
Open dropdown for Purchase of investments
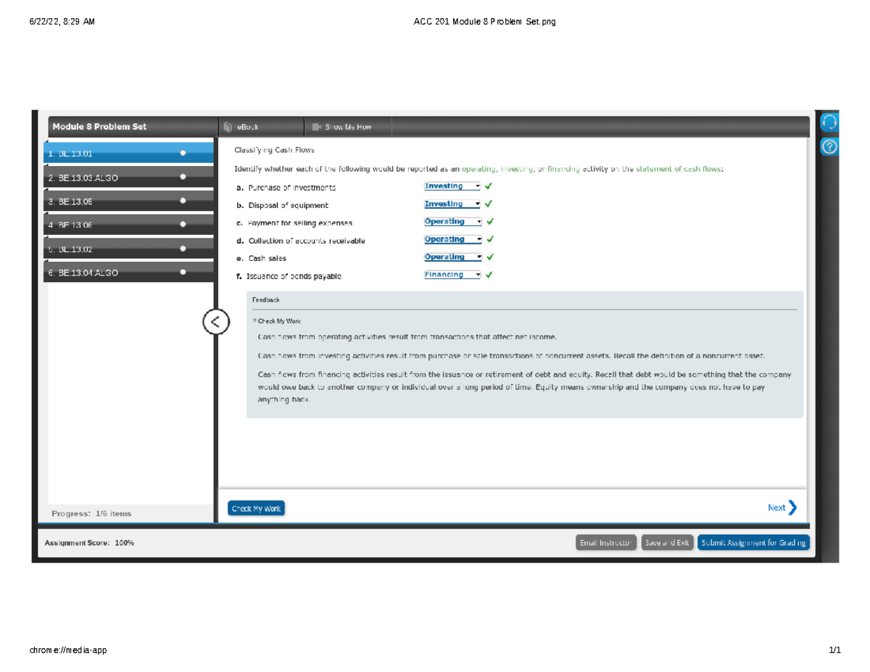(x=452, y=186)
